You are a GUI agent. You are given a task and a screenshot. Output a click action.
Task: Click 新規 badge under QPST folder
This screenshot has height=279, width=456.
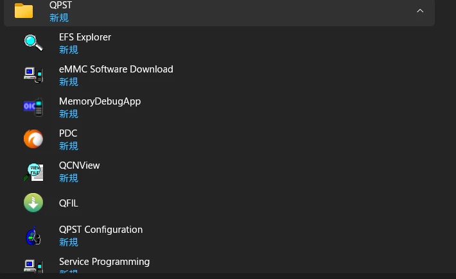(x=59, y=18)
